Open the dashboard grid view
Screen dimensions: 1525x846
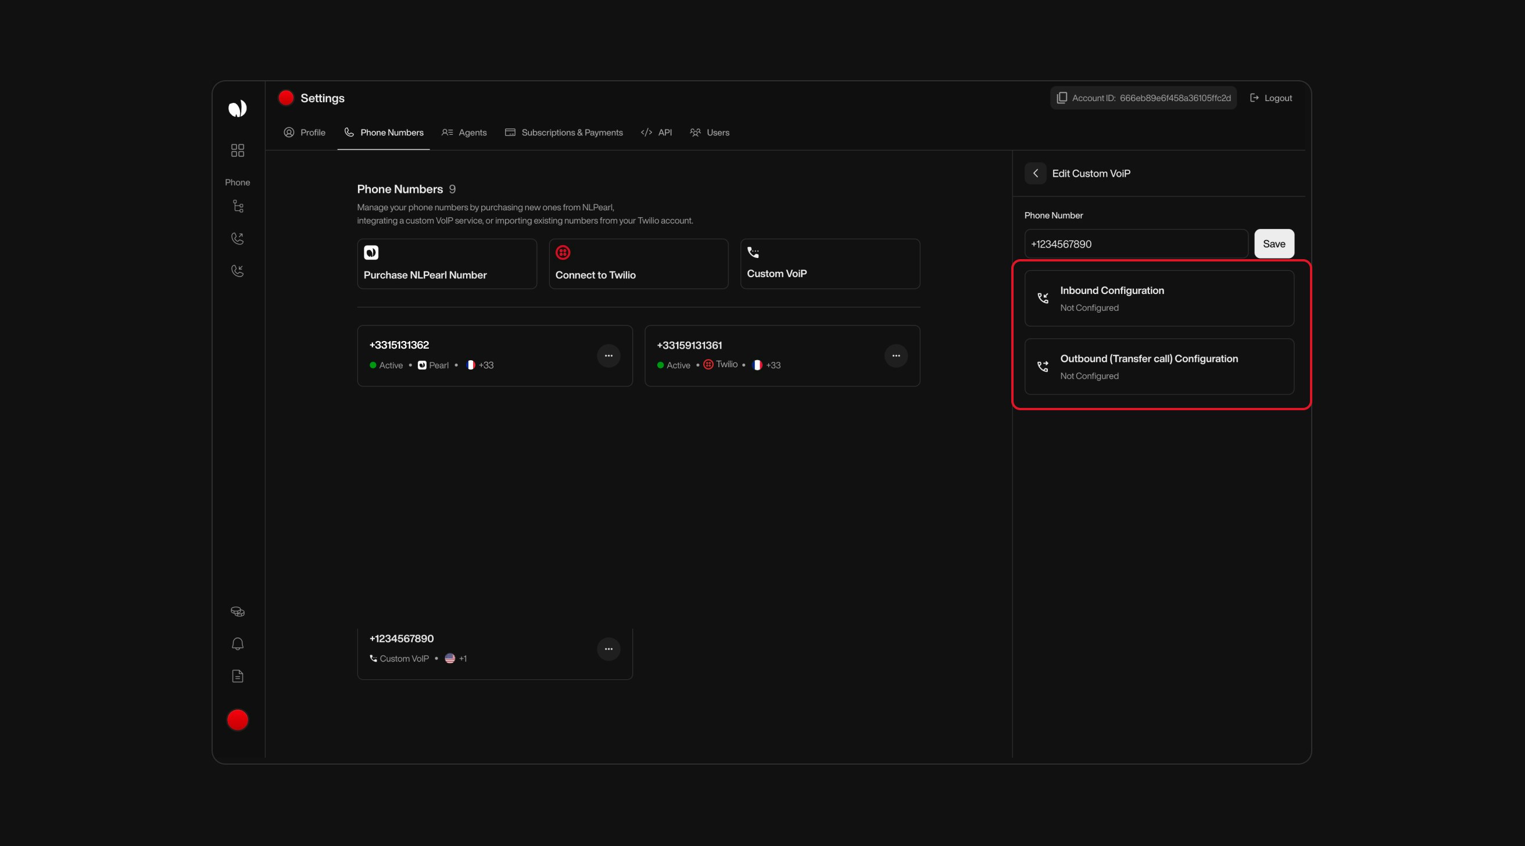click(x=237, y=150)
